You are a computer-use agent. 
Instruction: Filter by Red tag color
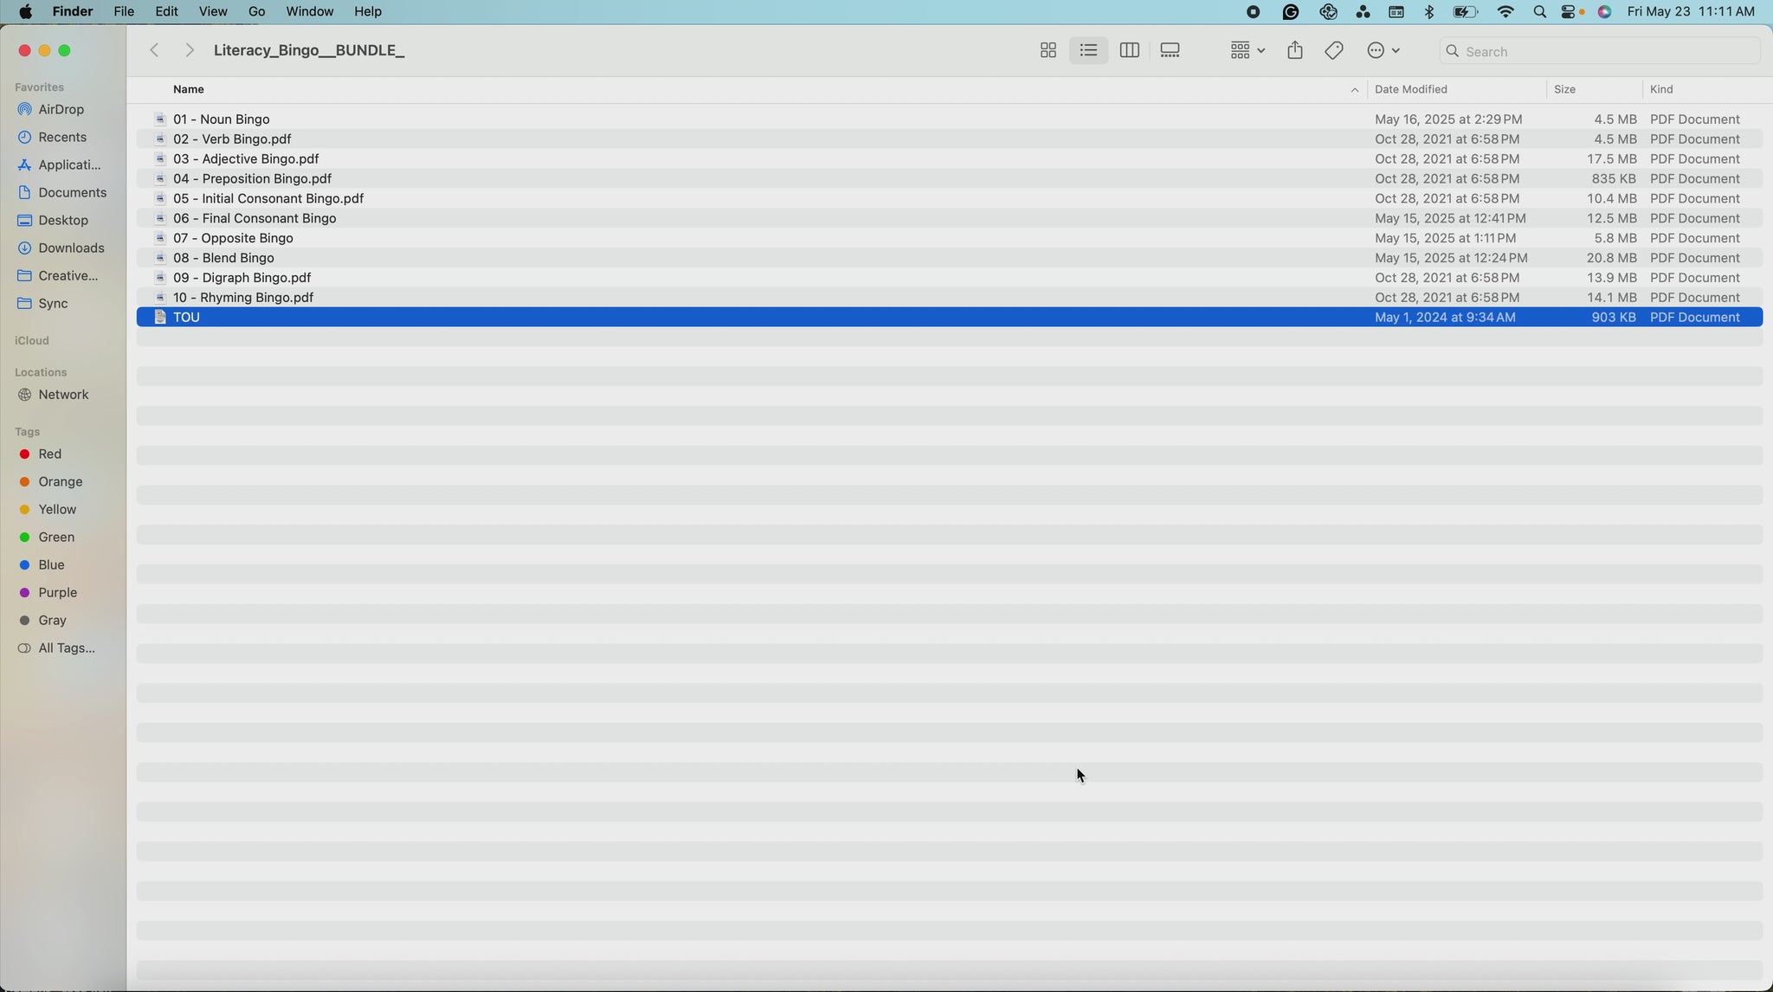pyautogui.click(x=49, y=454)
